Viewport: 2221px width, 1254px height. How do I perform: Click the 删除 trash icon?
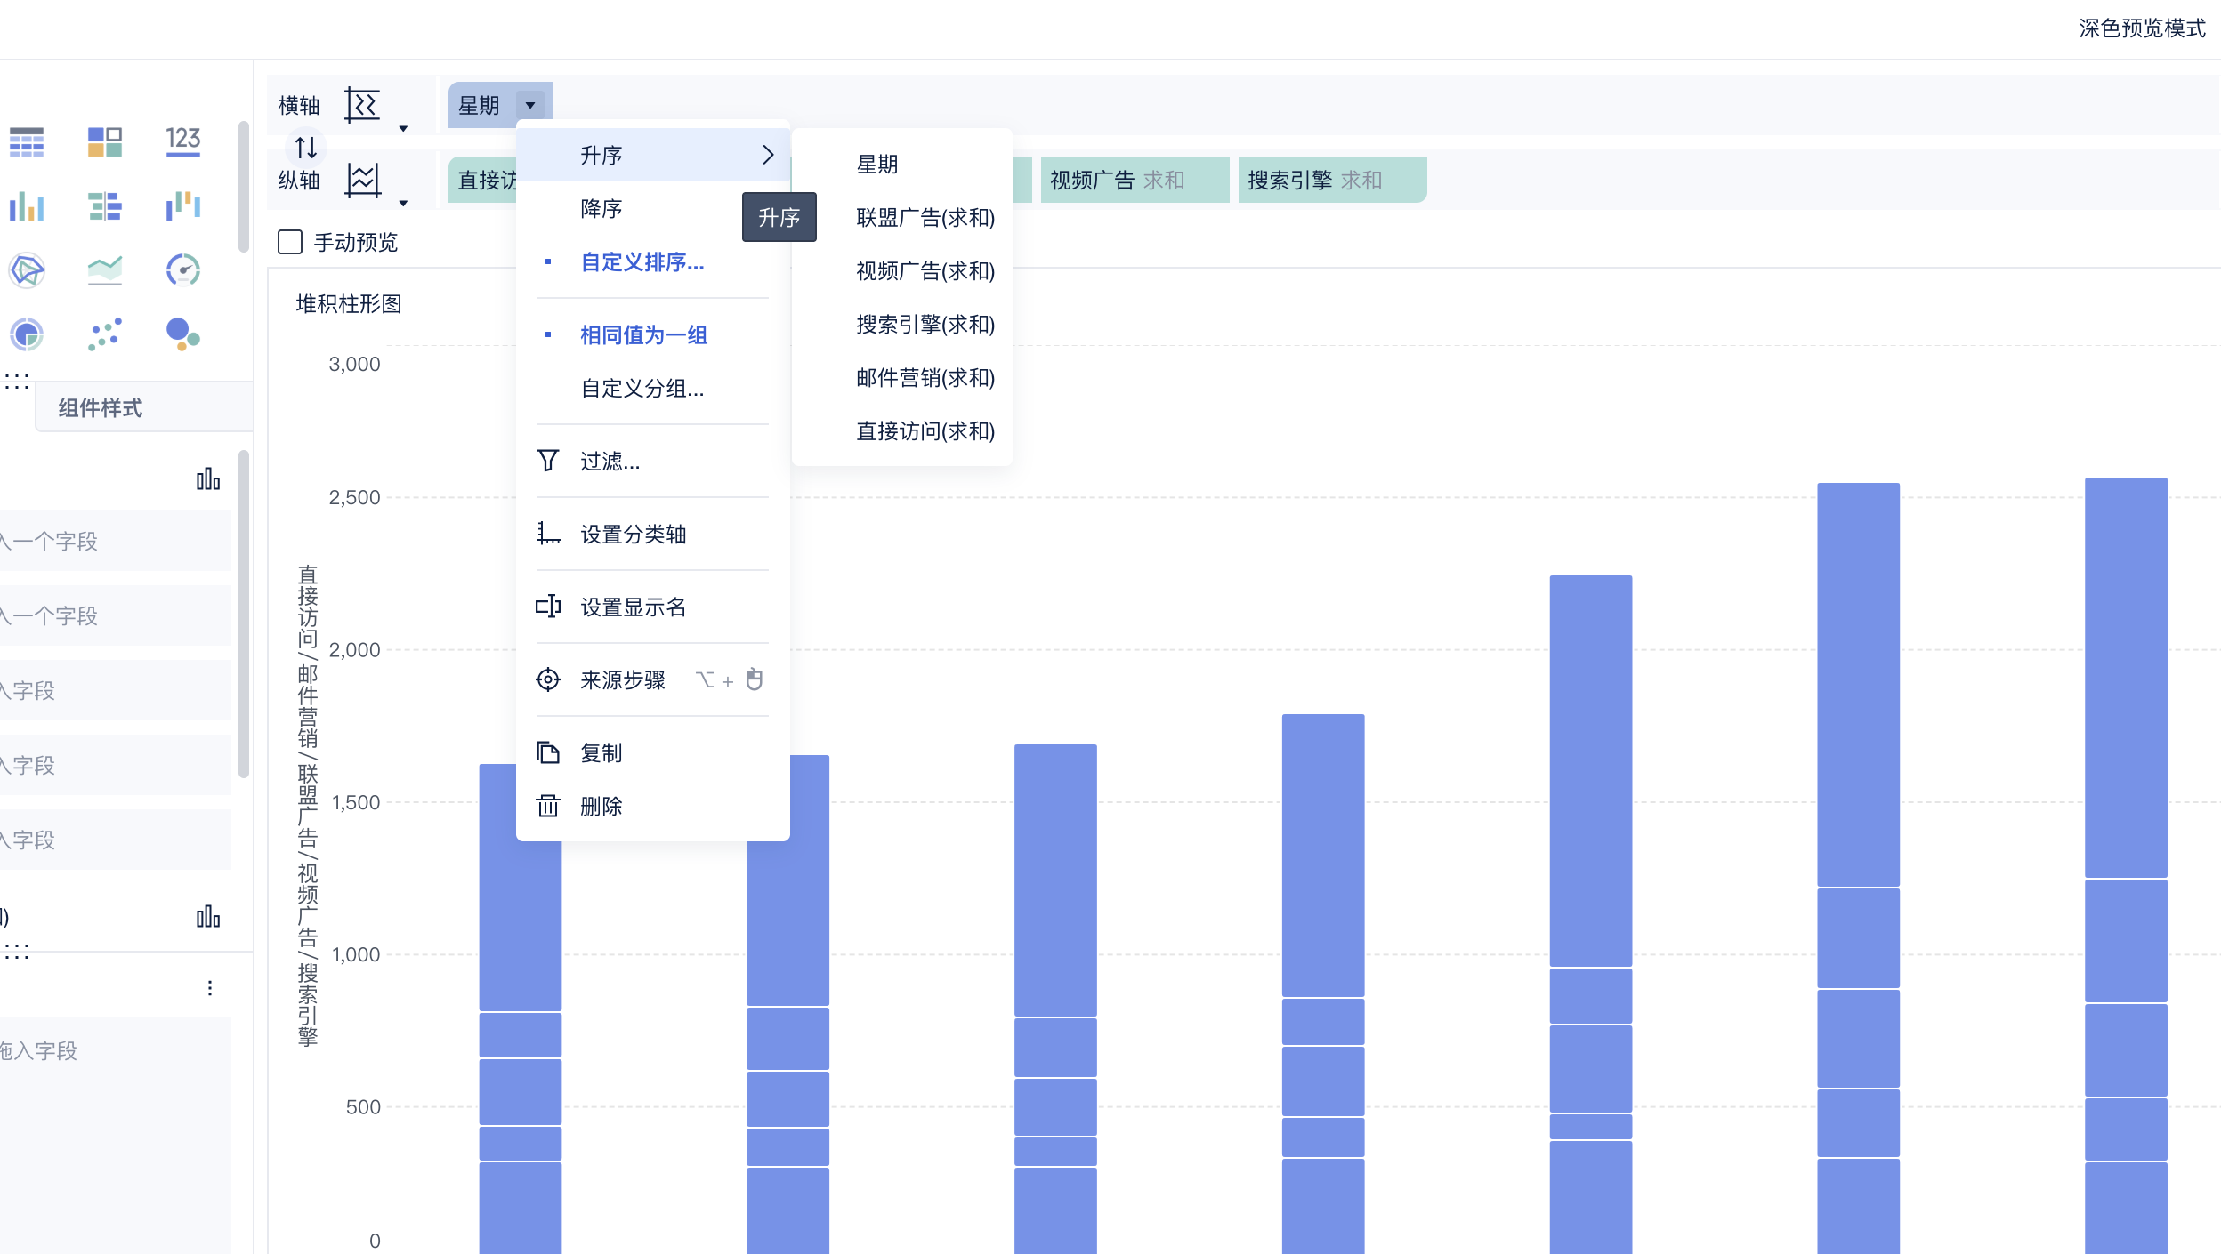[548, 806]
